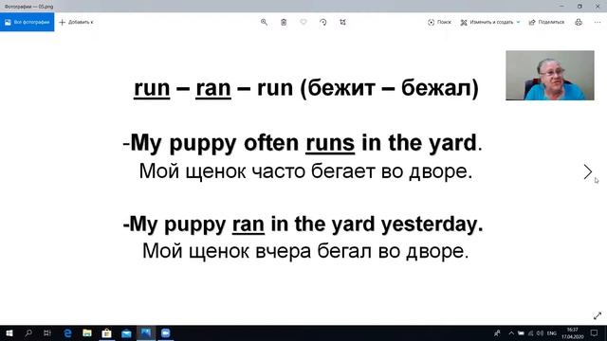This screenshot has width=607, height=341.
Task: Open File Explorer from taskbar
Action: [87, 332]
